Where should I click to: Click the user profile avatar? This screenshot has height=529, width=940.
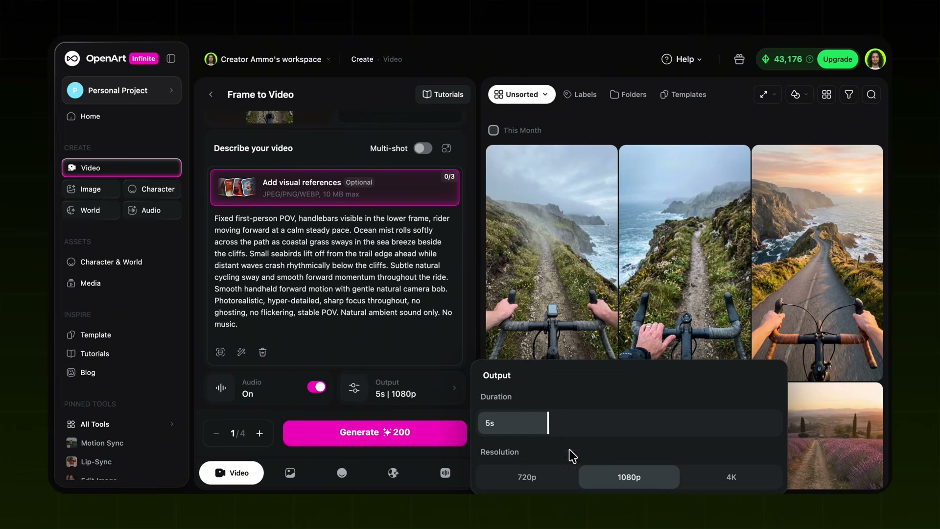coord(875,59)
